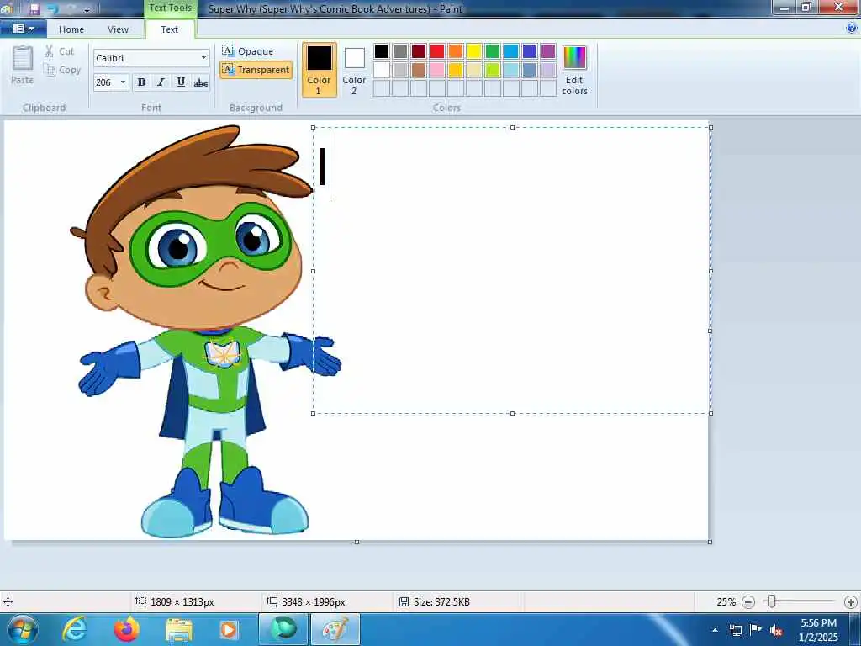
Task: Click the Undo icon in quick access toolbar
Action: [53, 8]
